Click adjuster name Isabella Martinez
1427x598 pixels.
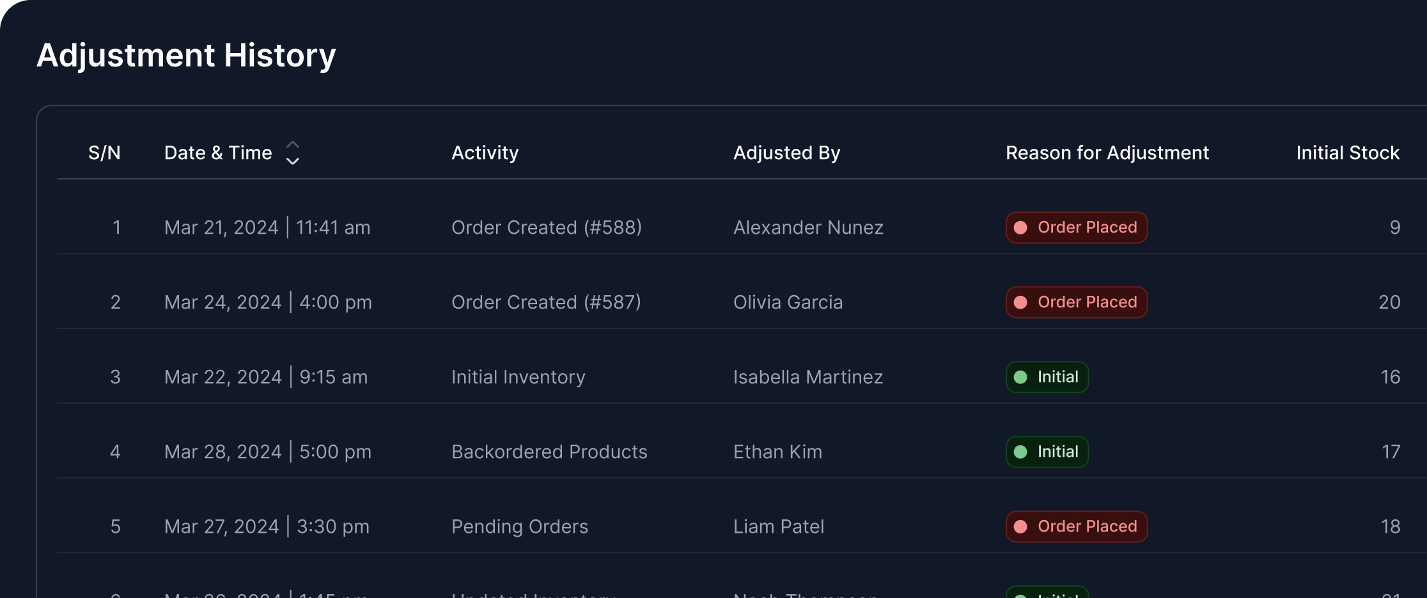click(x=807, y=377)
